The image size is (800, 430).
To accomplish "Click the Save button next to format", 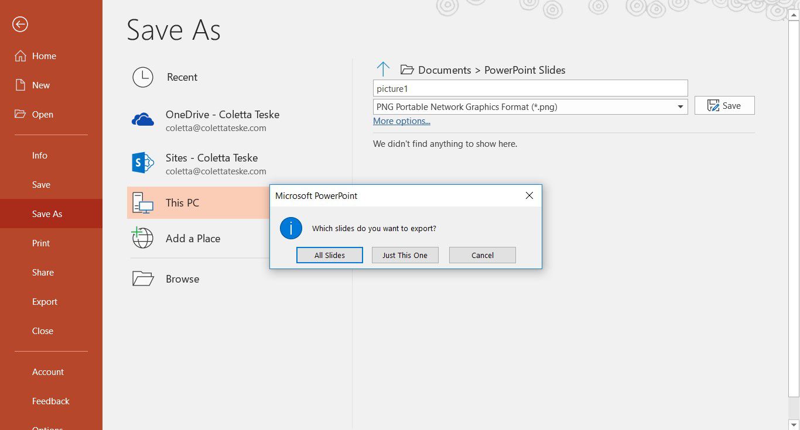I will click(724, 106).
